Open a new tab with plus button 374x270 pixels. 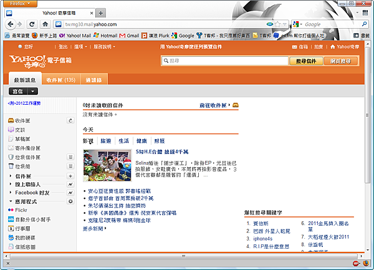pyautogui.click(x=100, y=13)
